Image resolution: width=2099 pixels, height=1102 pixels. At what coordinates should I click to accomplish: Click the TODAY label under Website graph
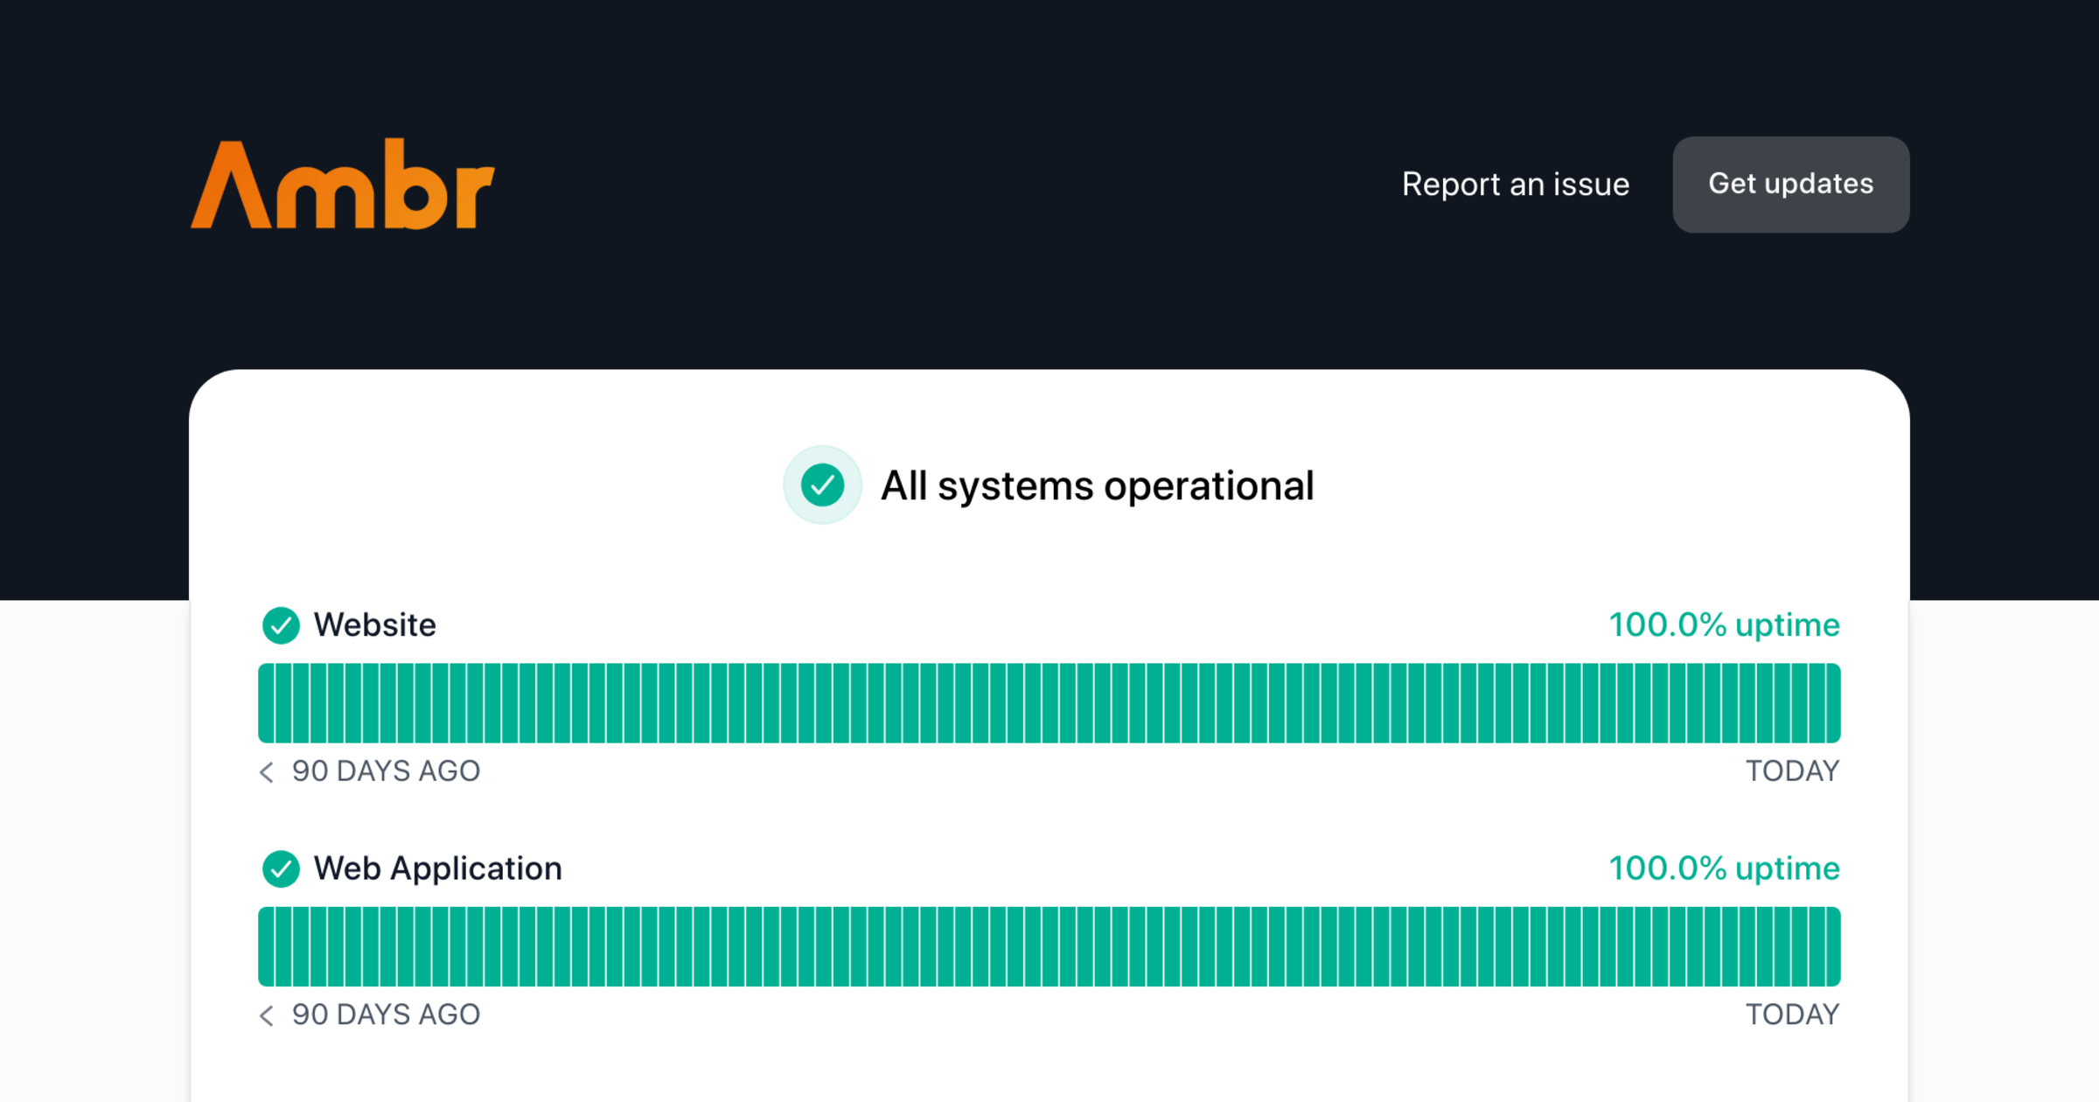click(x=1792, y=771)
